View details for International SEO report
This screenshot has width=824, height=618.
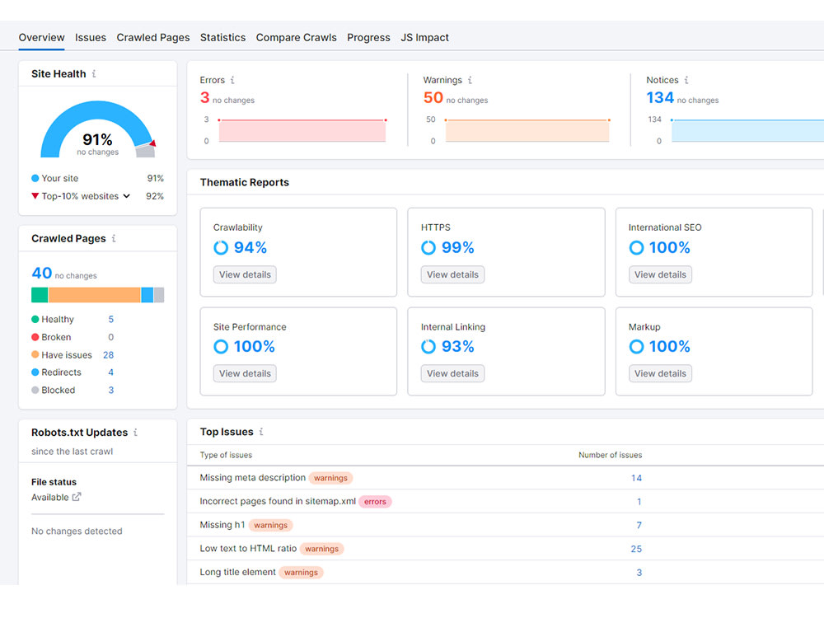[660, 274]
